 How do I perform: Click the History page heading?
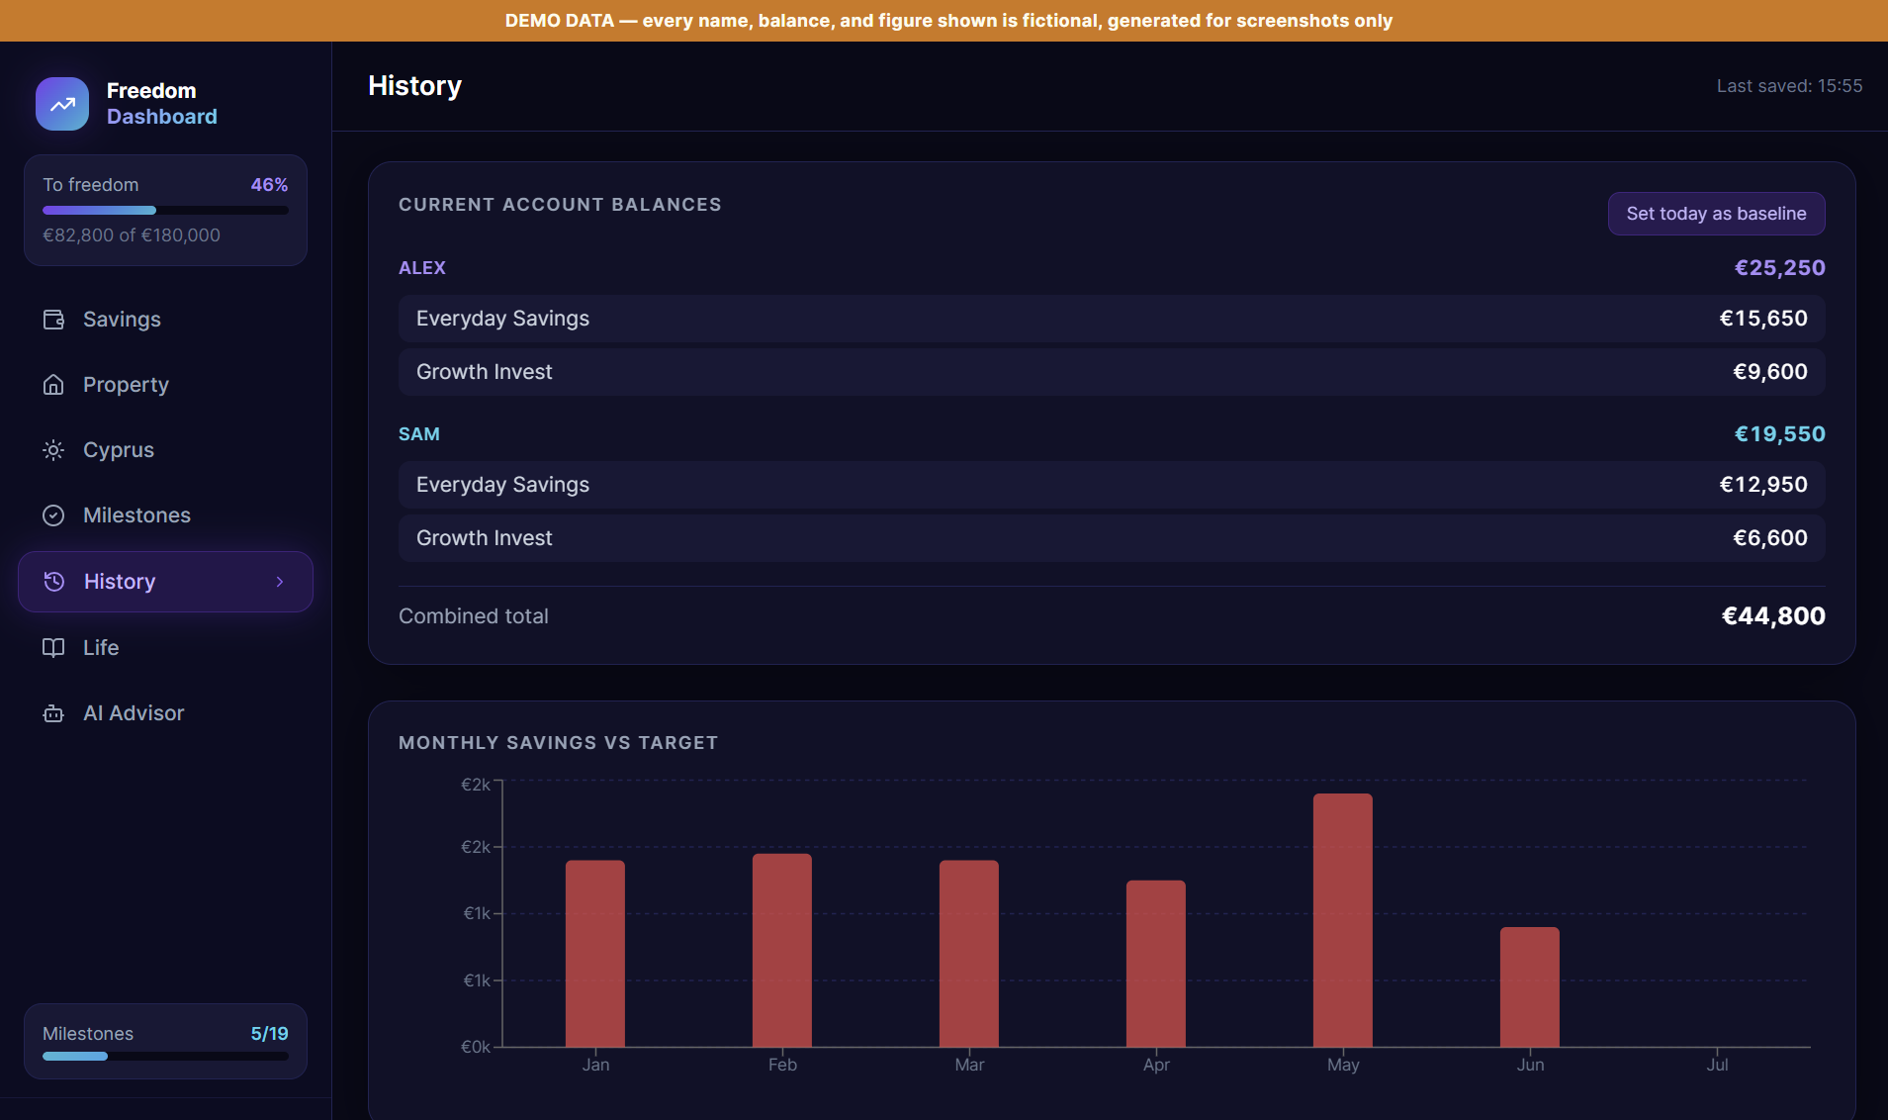pos(414,86)
